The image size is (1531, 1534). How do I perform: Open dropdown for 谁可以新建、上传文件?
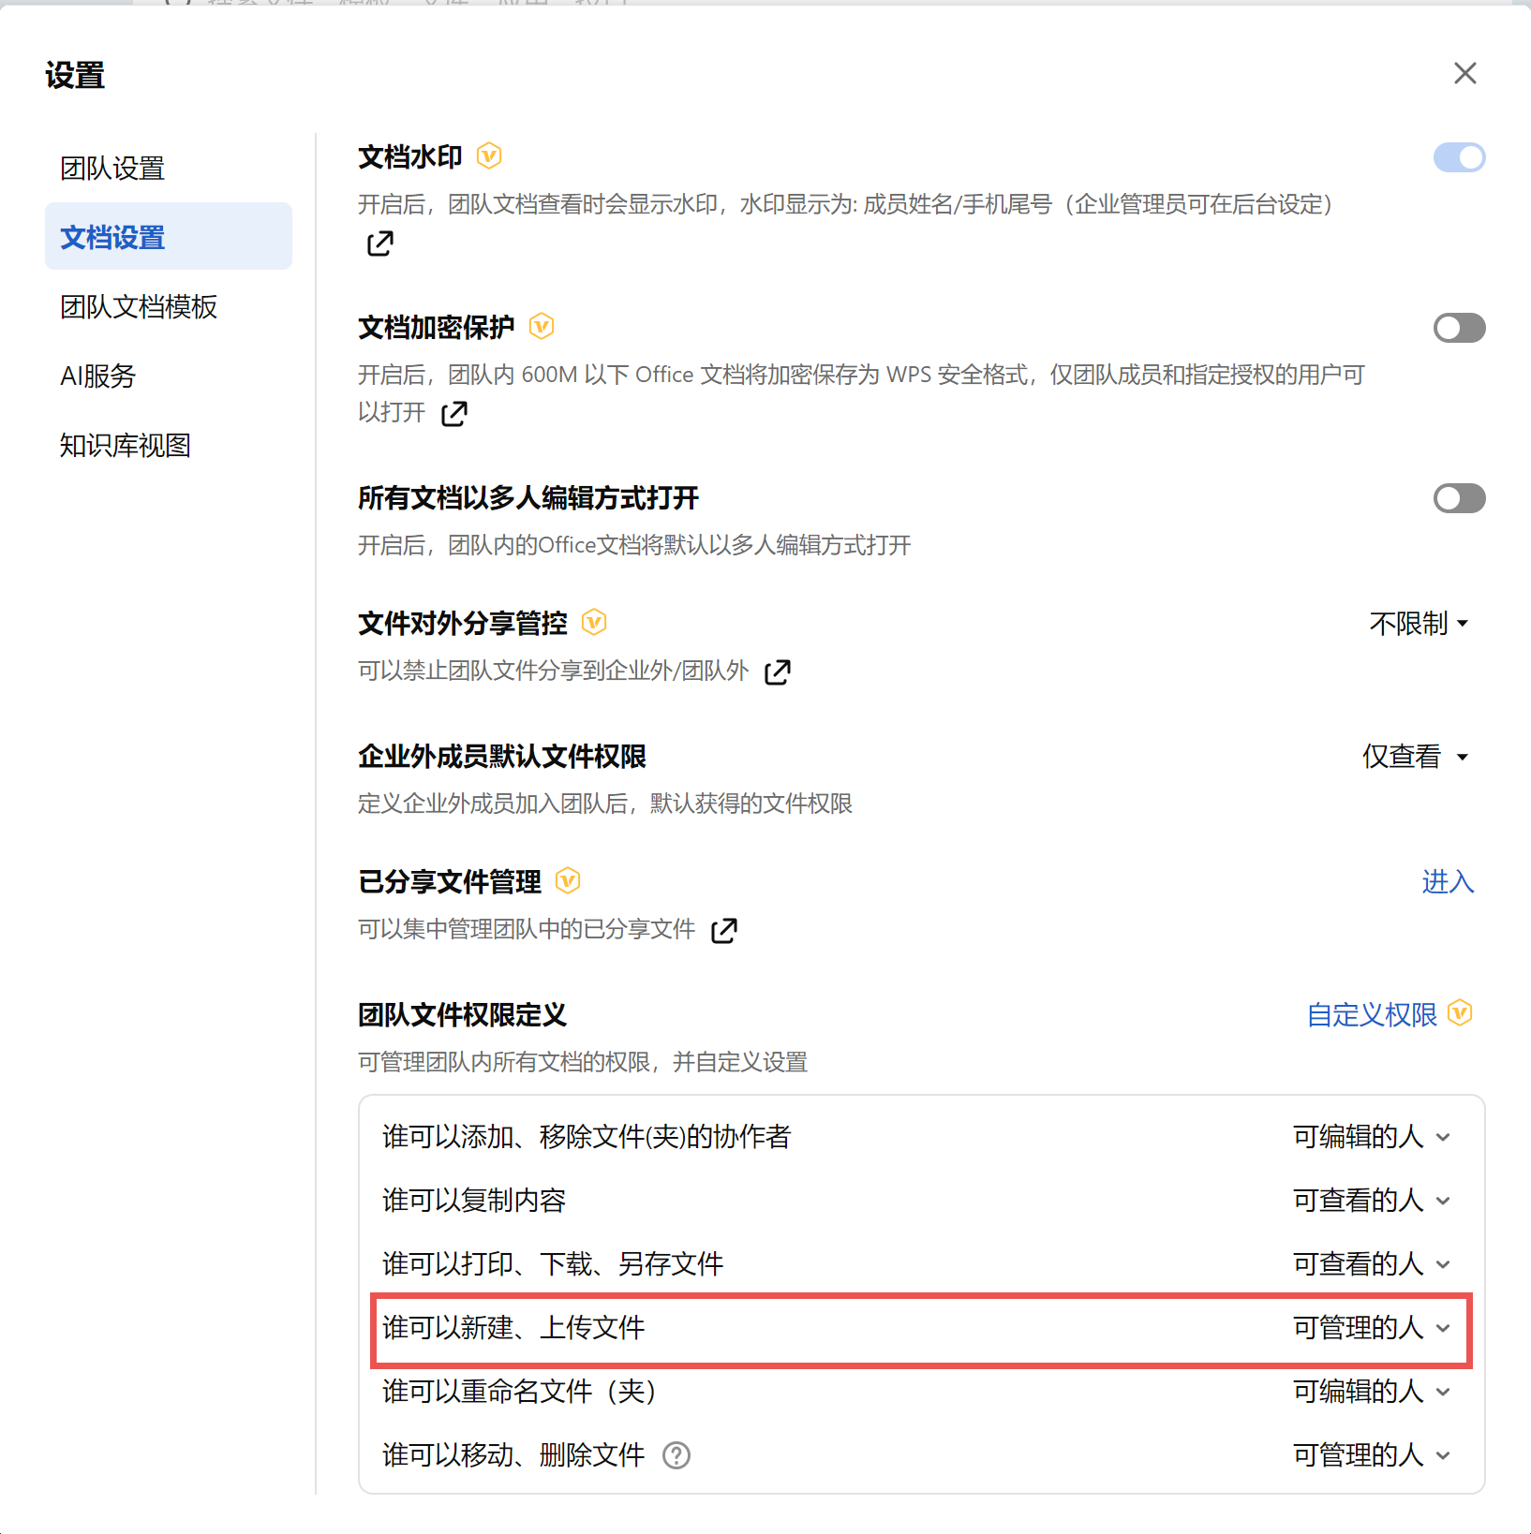[x=1372, y=1328]
